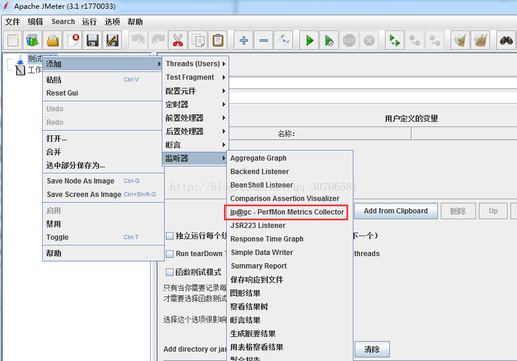Image resolution: width=517 pixels, height=361 pixels.
Task: Click the Shutdown threads X icon
Action: [369, 40]
